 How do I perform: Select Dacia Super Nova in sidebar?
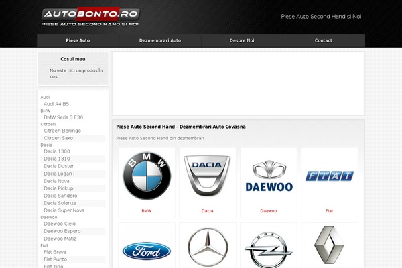[64, 210]
